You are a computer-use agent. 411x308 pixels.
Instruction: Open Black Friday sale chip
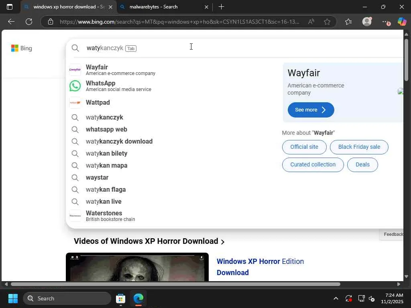click(x=359, y=147)
